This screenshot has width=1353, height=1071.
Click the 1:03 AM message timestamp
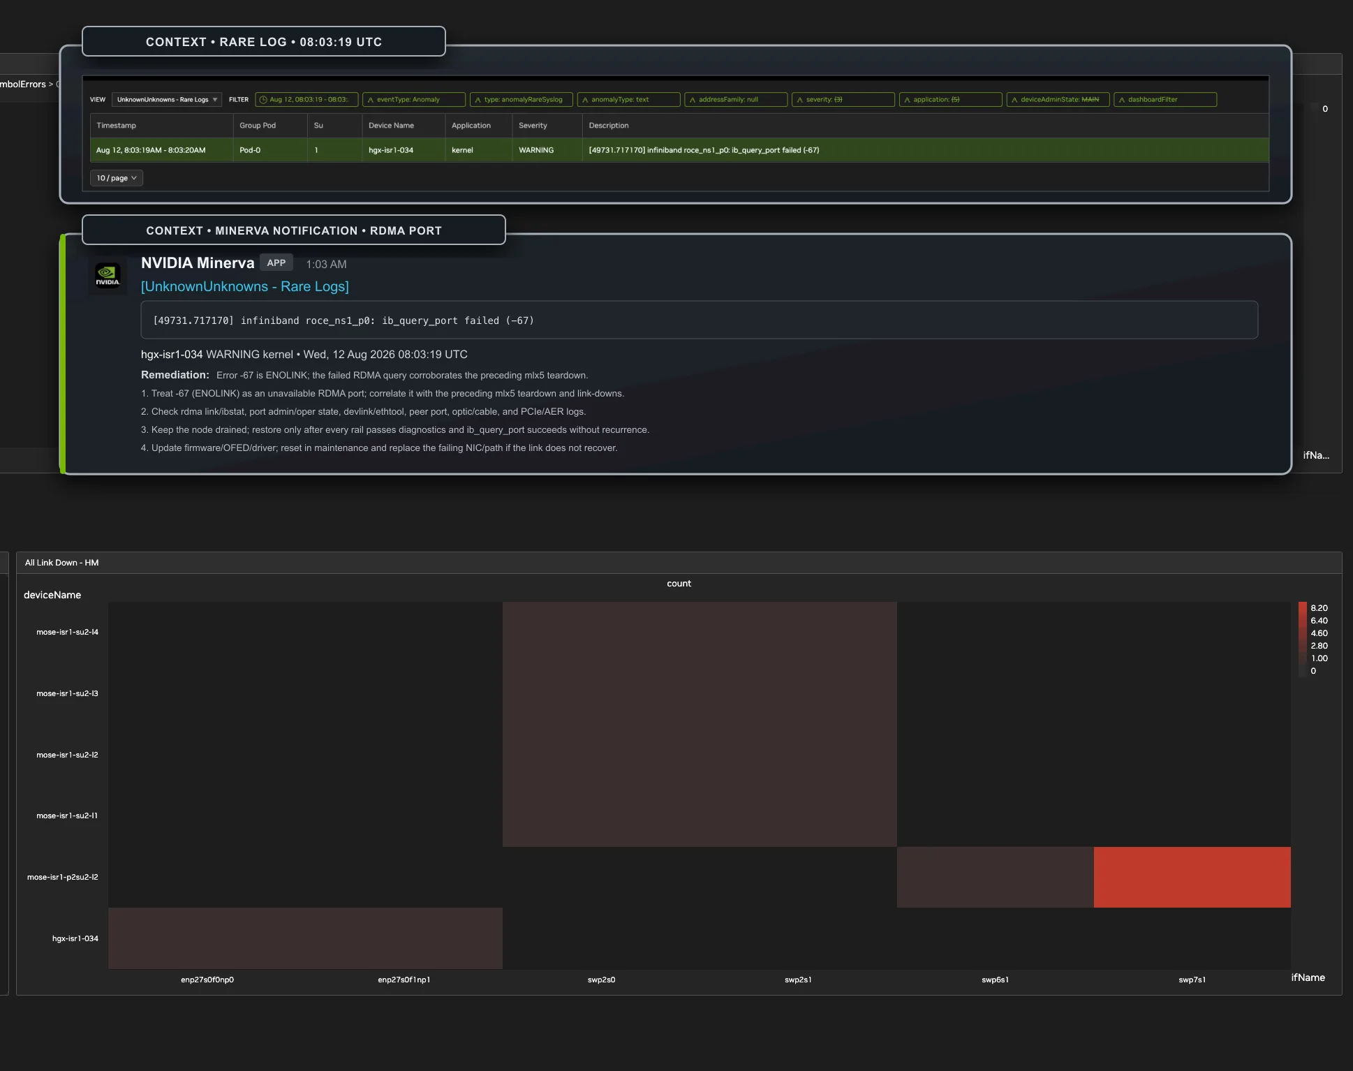pos(326,265)
